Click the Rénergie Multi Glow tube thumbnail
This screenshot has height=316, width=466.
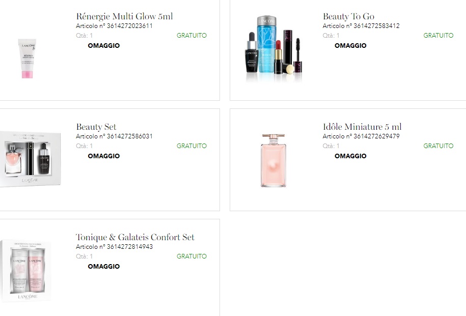(28, 59)
